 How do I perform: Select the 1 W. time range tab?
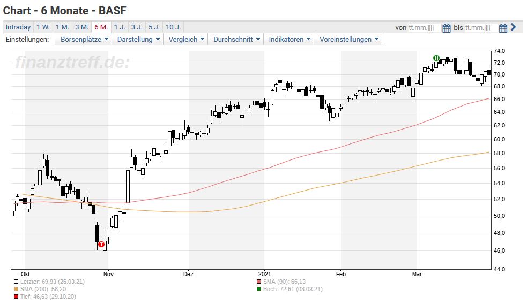click(43, 27)
